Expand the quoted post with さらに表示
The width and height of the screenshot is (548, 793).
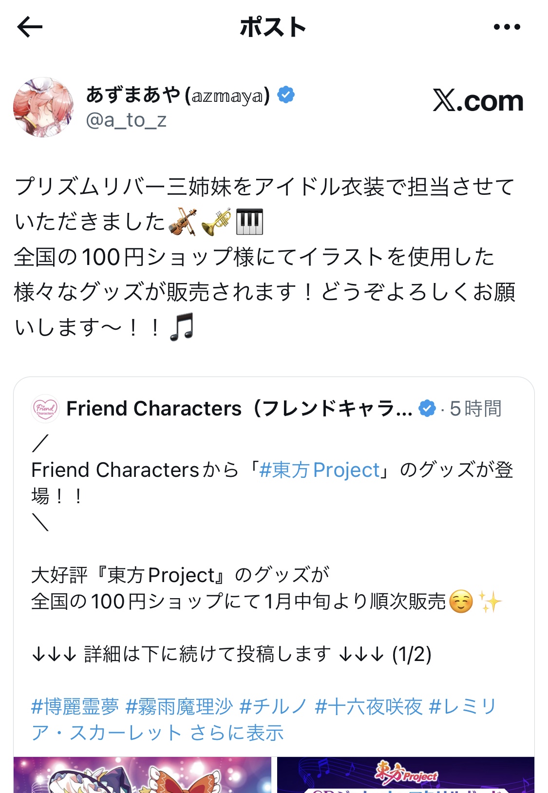coord(237,733)
